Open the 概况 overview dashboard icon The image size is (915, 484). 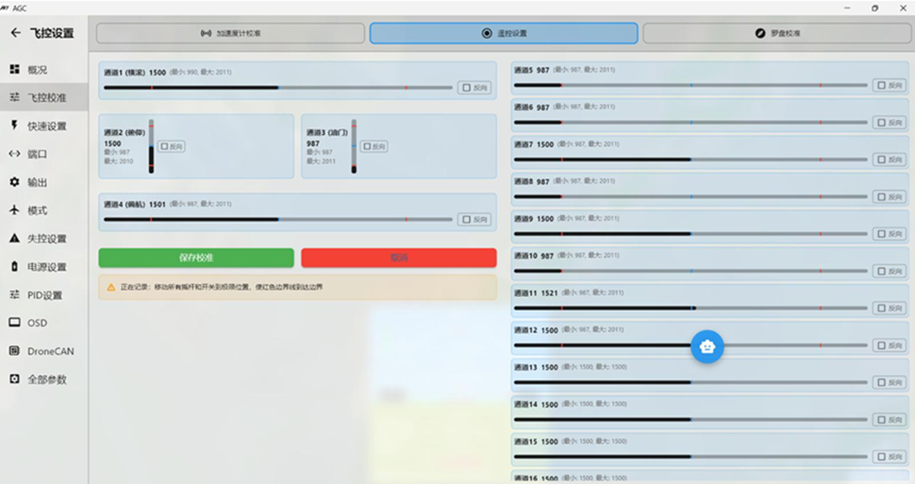[x=14, y=70]
